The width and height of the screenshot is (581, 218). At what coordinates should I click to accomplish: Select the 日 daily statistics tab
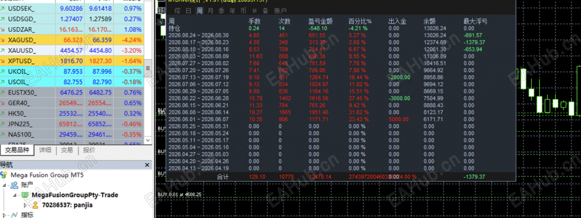click(x=188, y=11)
